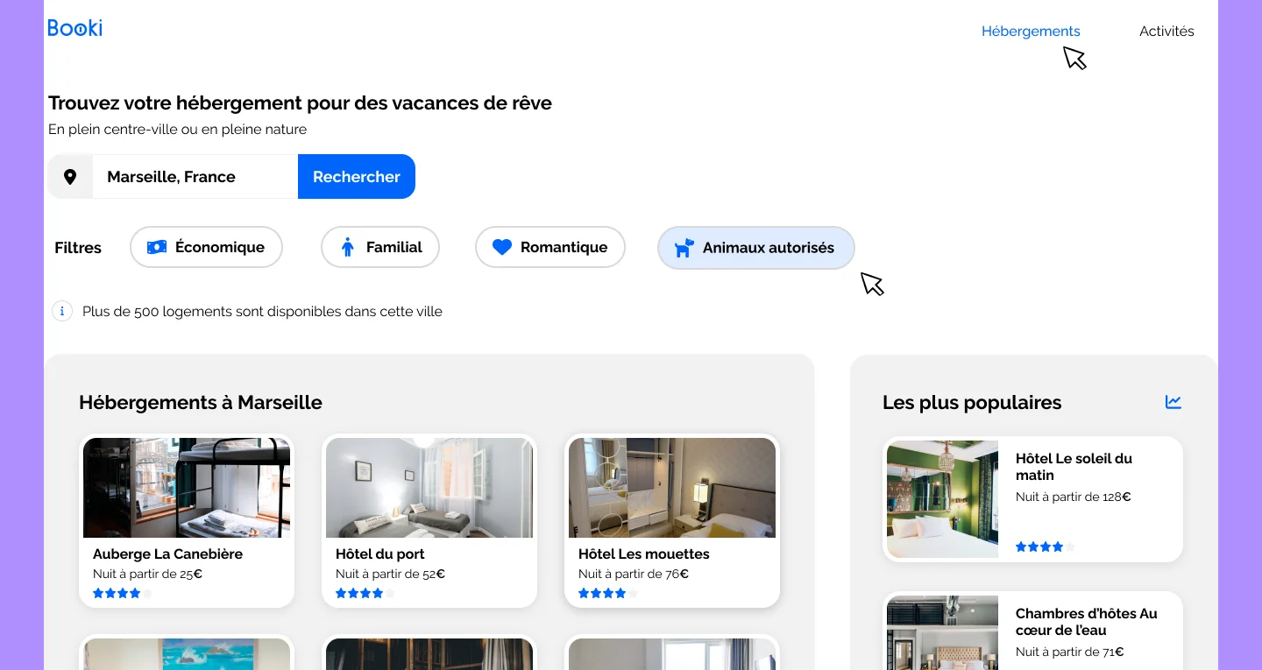
Task: Click Chambres d'hôtes Au cœur de l'eau title
Action: 1087,622
